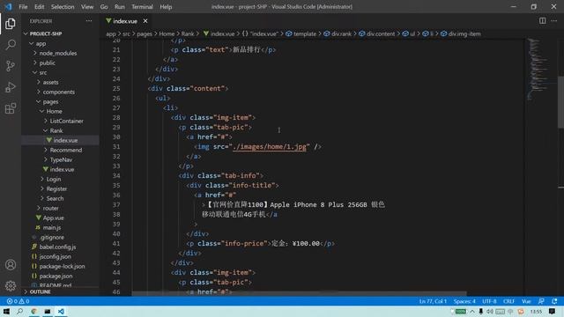
Task: Expand the public folder
Action: [x=47, y=63]
